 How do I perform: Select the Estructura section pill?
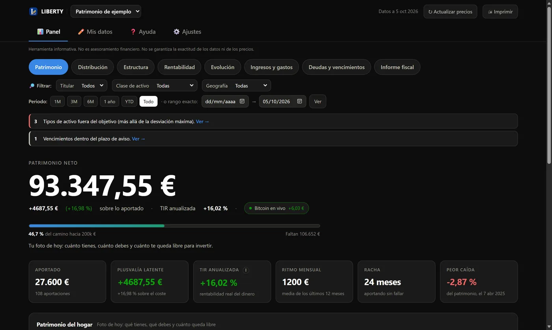[x=136, y=67]
